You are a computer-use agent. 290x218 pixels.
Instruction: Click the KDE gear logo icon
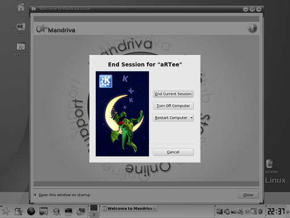click(106, 81)
